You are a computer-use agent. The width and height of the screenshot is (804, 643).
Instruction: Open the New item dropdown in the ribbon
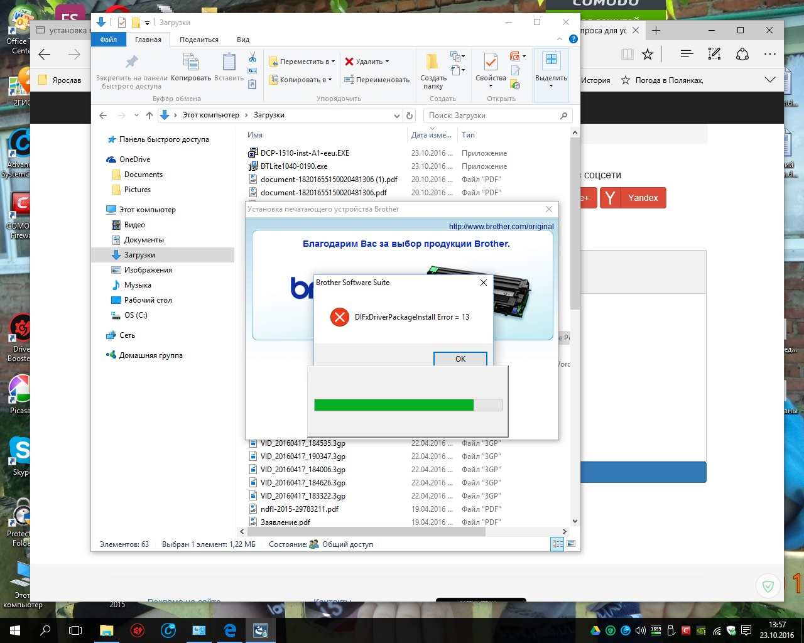(458, 57)
